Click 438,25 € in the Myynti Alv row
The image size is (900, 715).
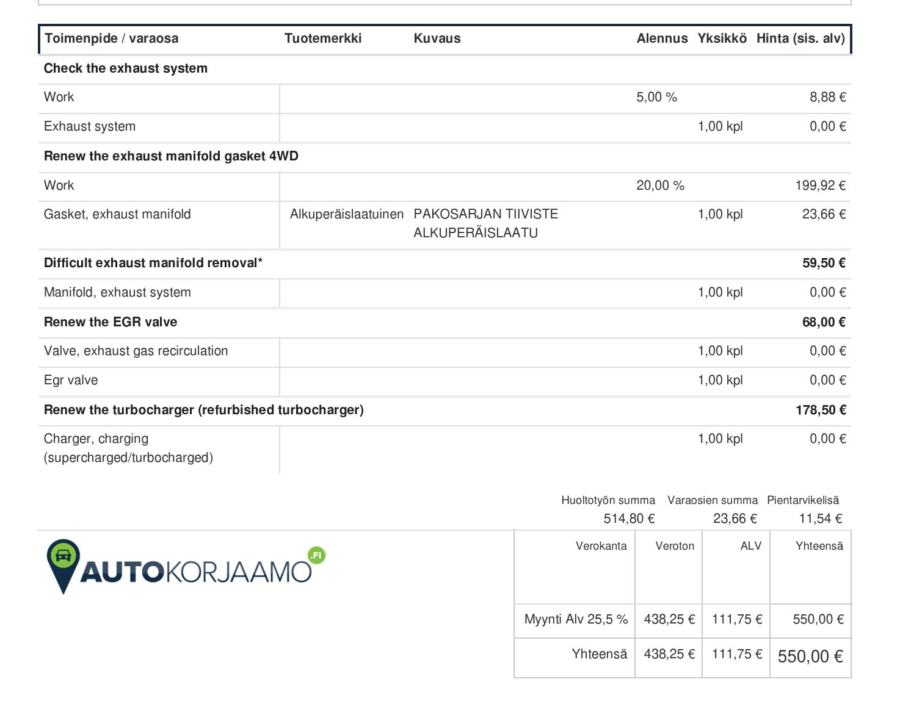[x=669, y=619]
